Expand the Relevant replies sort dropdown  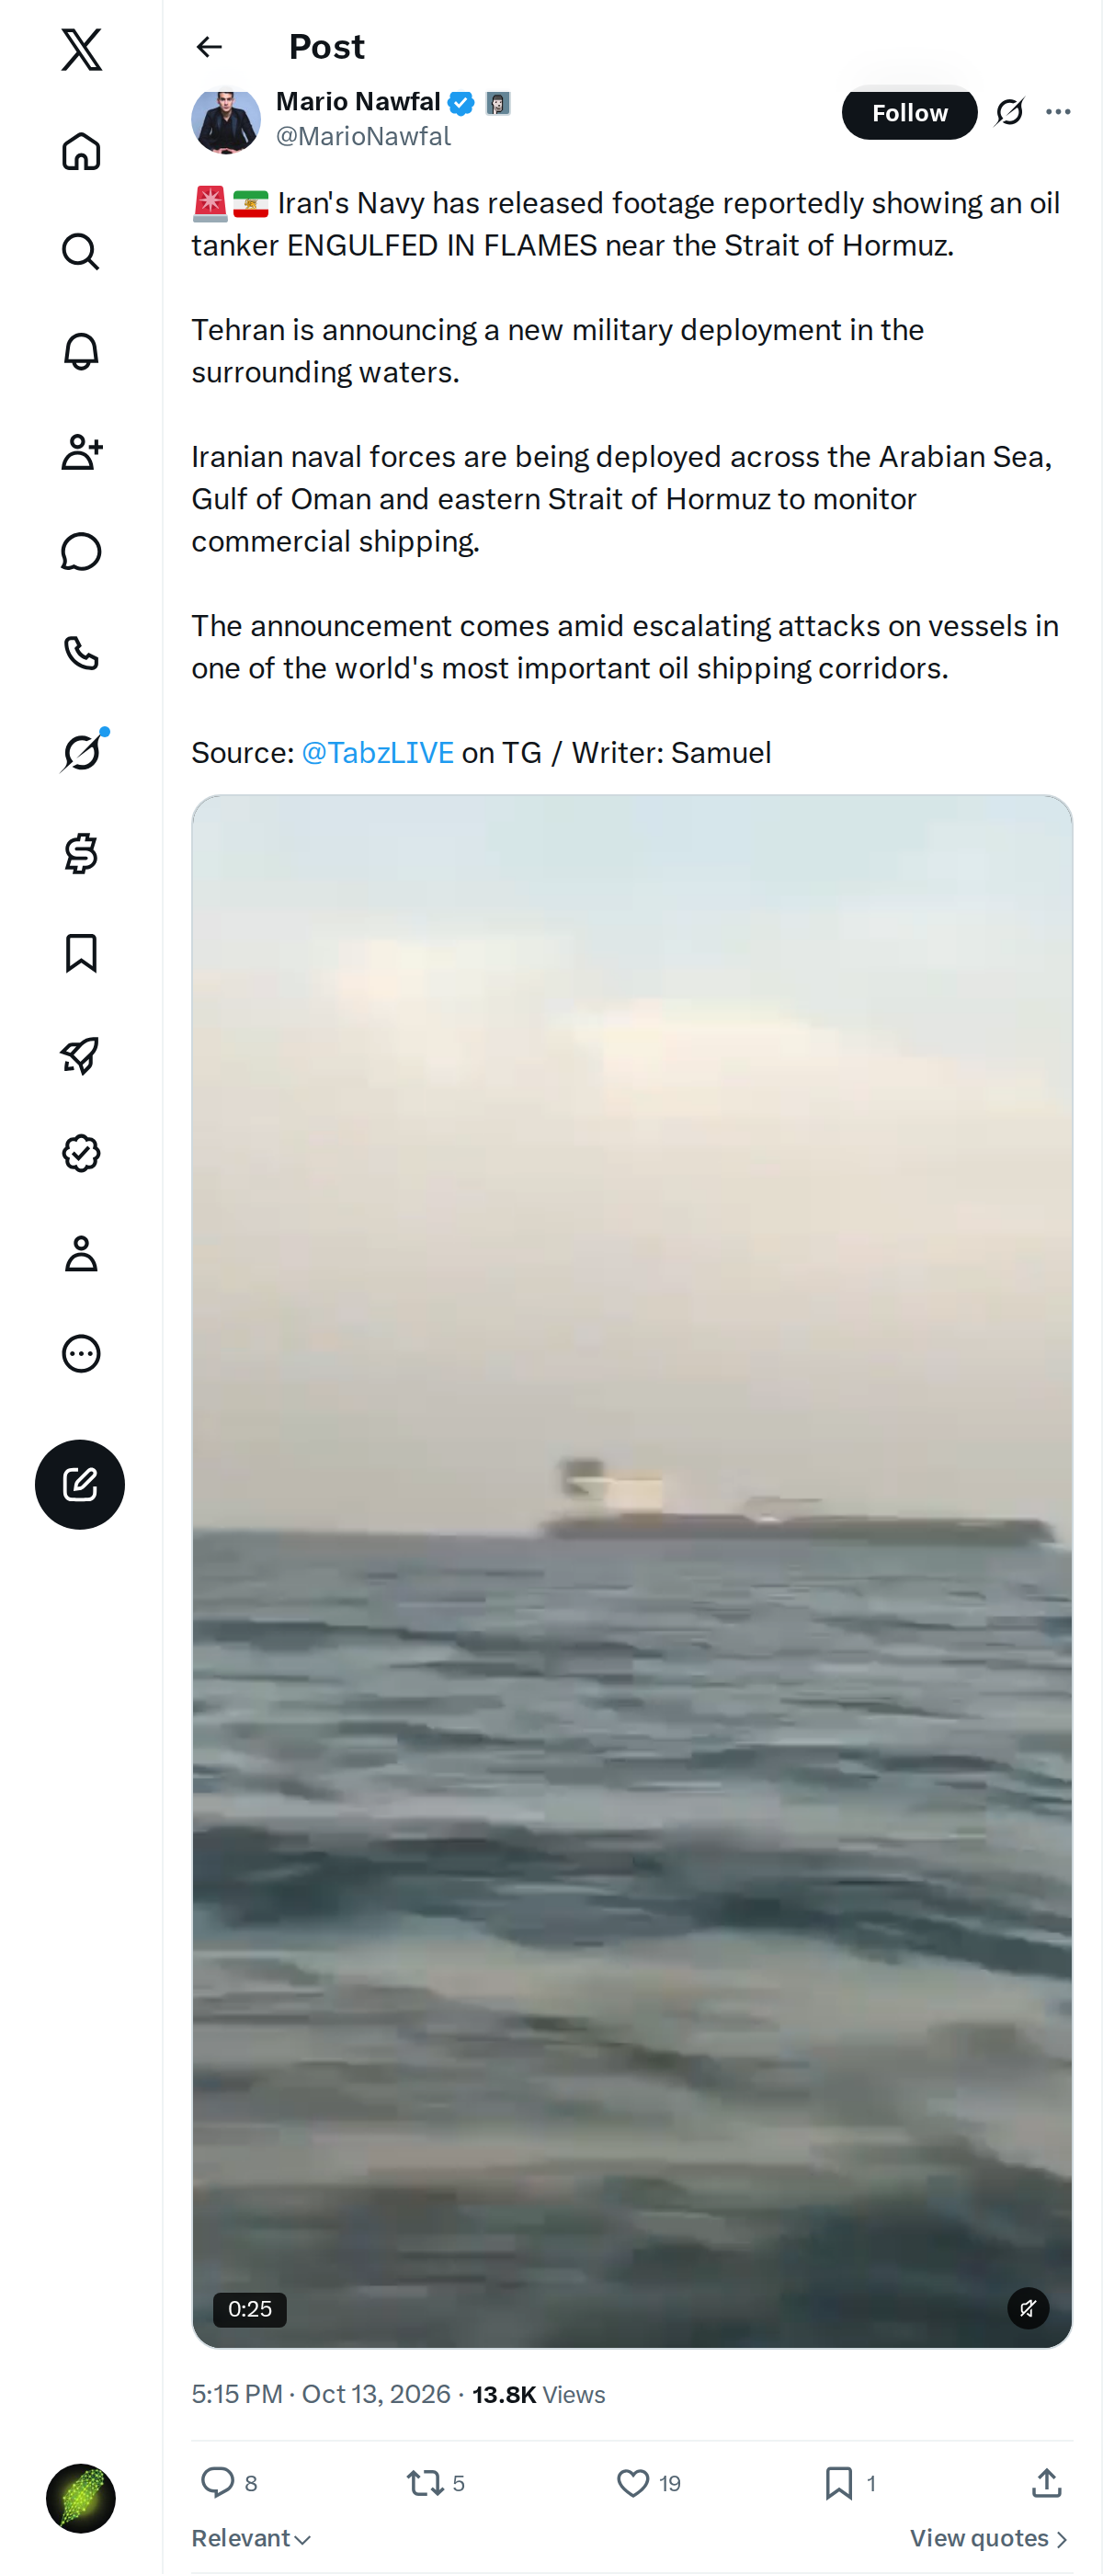[252, 2538]
